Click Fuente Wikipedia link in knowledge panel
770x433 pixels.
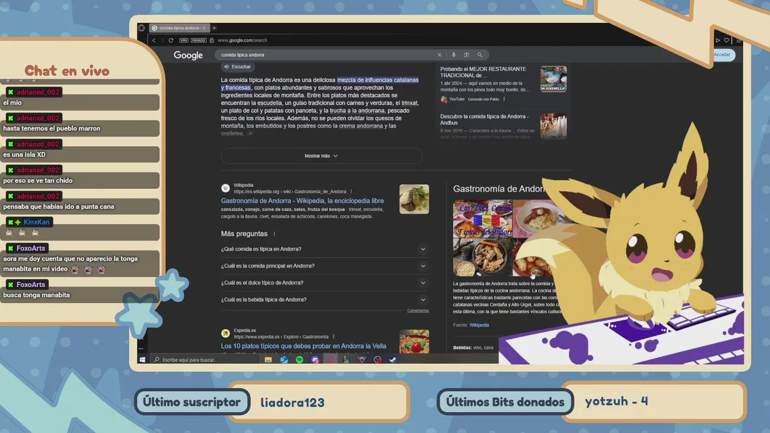coord(479,325)
